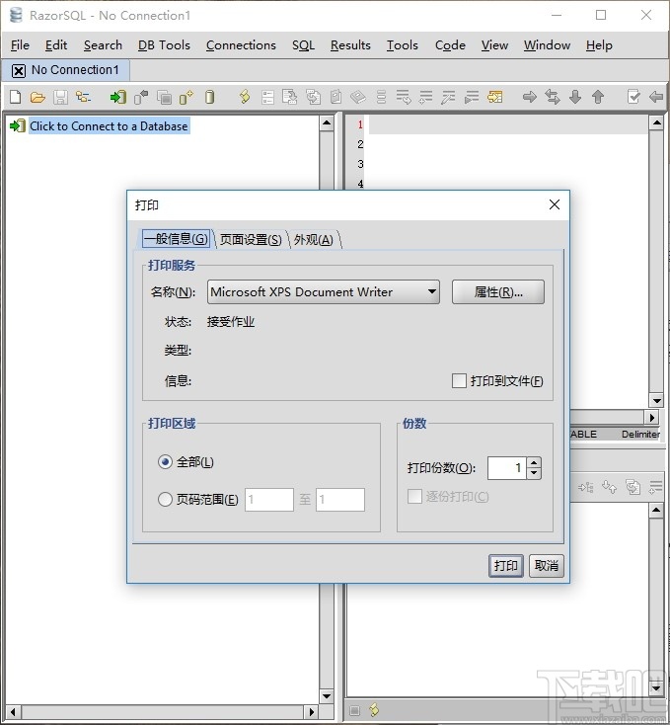This screenshot has height=725, width=670.
Task: Increase print copies with up spinner arrow
Action: point(534,463)
